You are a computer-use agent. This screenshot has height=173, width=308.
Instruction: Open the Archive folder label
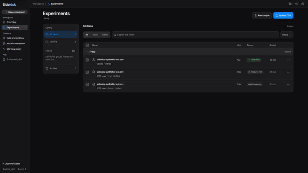click(x=53, y=68)
